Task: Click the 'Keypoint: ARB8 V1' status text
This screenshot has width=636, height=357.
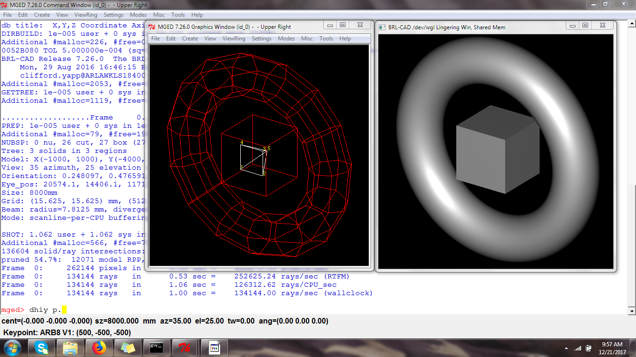Action: tap(67, 333)
